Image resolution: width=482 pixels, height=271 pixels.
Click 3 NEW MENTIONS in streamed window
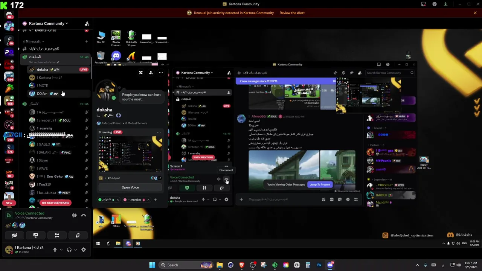coord(203,157)
